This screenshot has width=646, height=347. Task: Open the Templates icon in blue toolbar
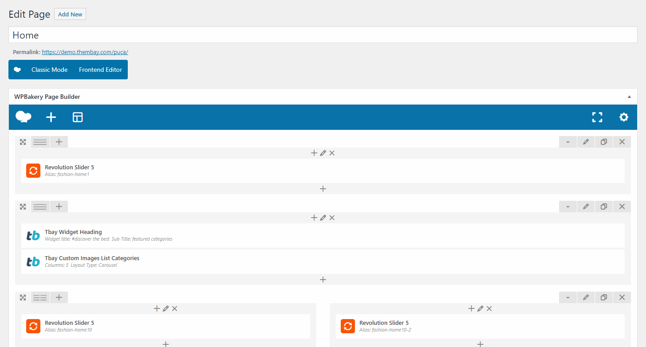tap(78, 117)
